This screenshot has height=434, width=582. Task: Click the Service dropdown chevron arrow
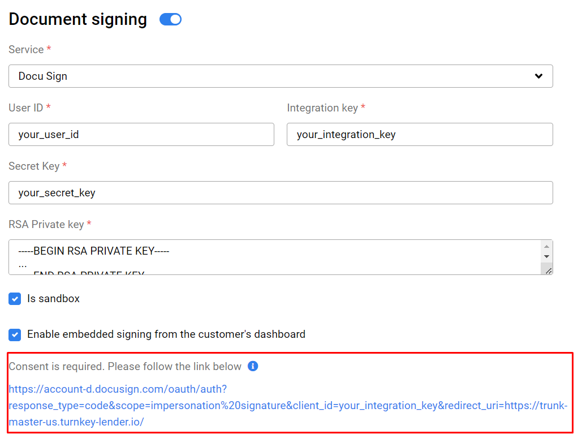coord(538,76)
